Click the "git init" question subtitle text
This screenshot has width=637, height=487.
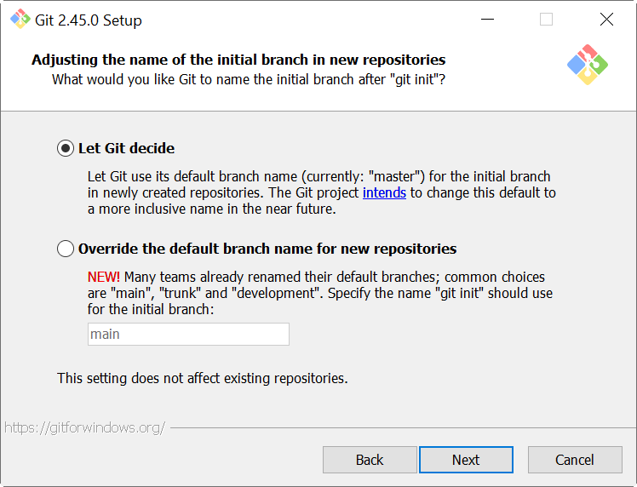pyautogui.click(x=249, y=79)
